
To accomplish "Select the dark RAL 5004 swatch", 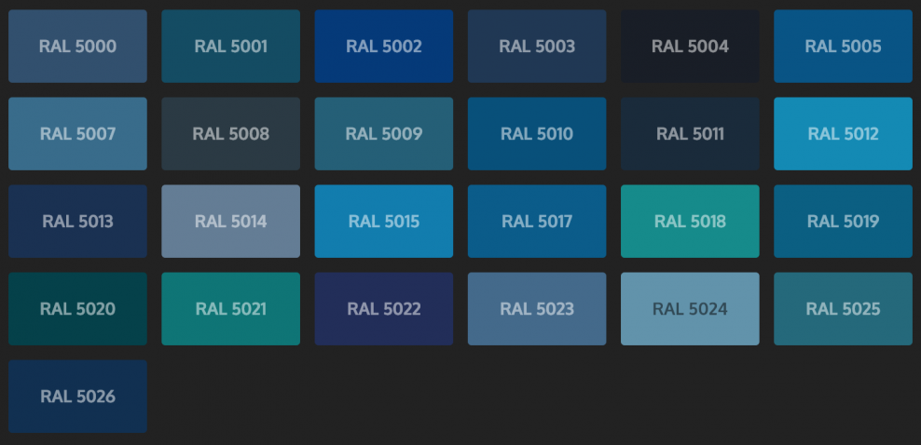I will coord(690,47).
